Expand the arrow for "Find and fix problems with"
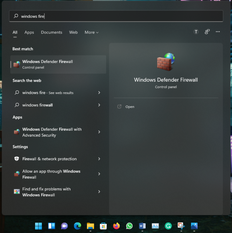Viewport: 232px width, 233px height. 99,192
